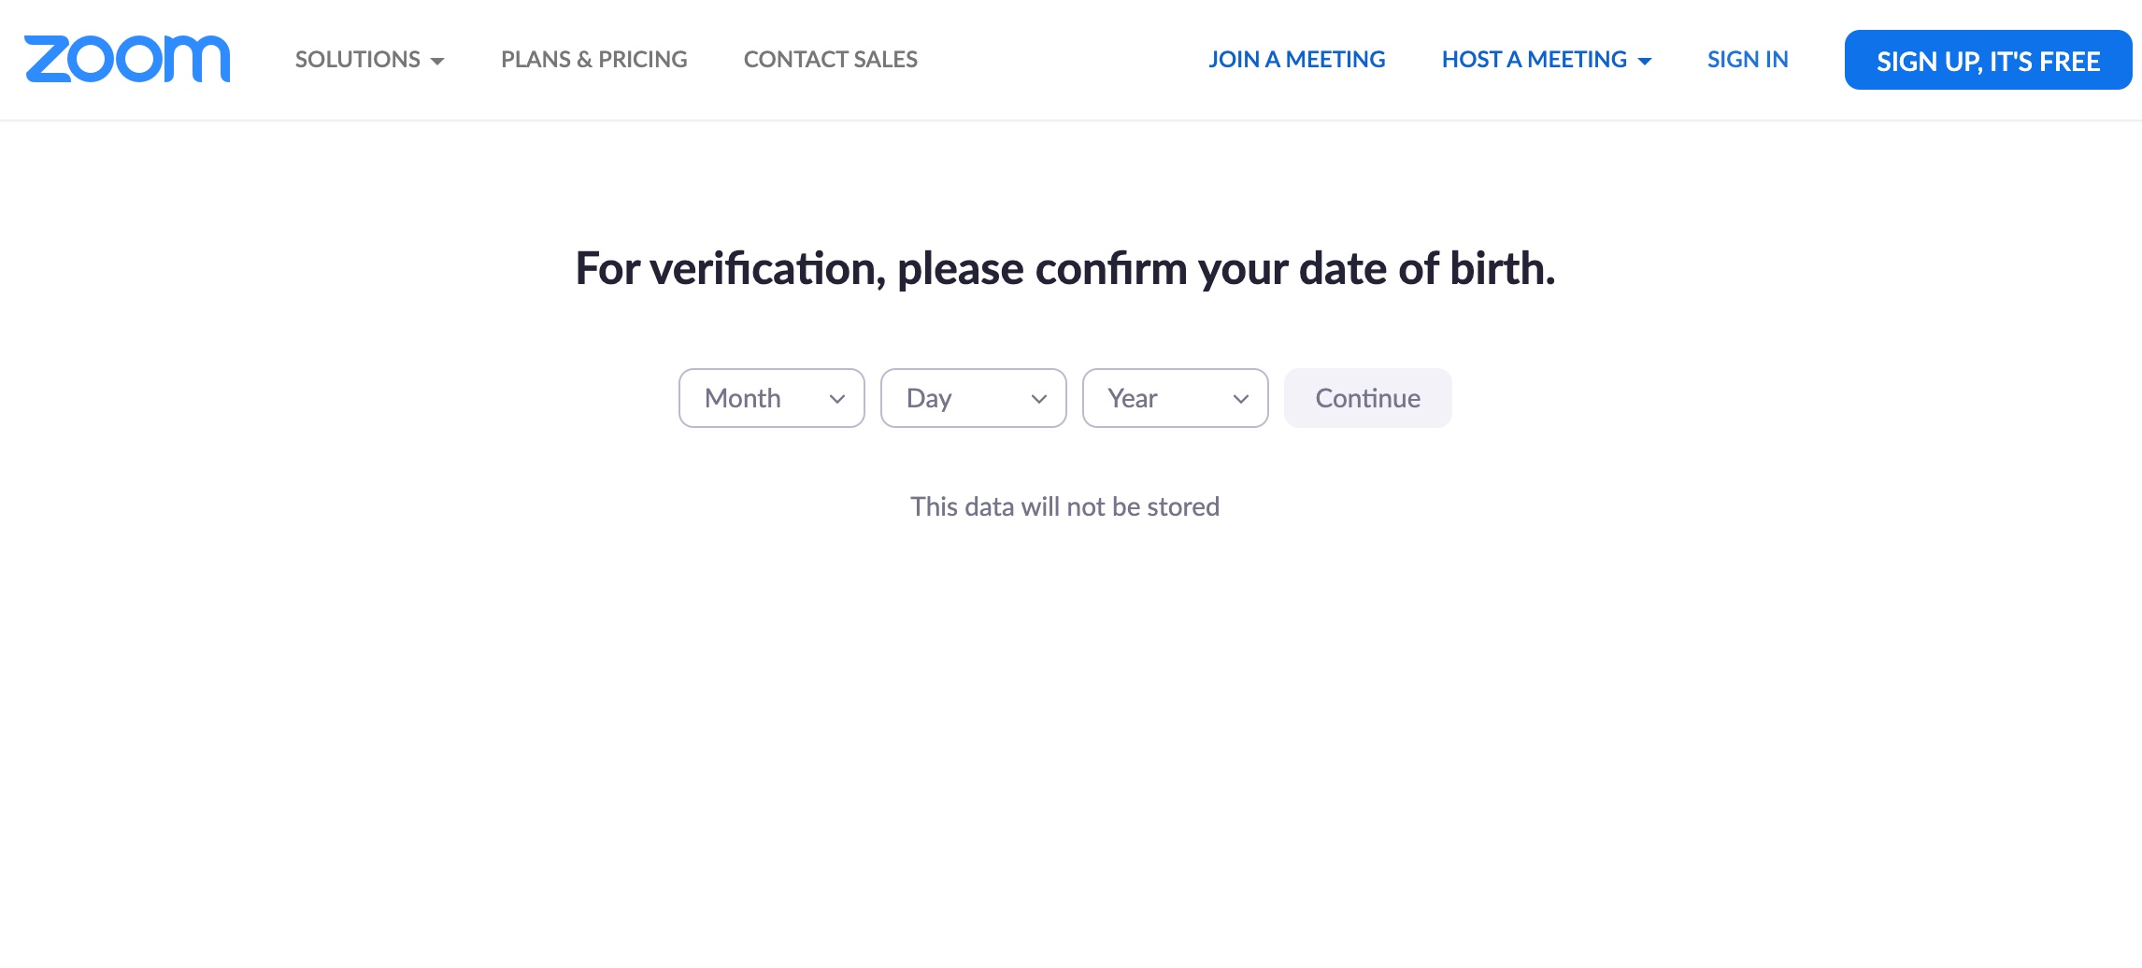This screenshot has height=968, width=2142.
Task: Open the SOLUTIONS menu
Action: (369, 60)
